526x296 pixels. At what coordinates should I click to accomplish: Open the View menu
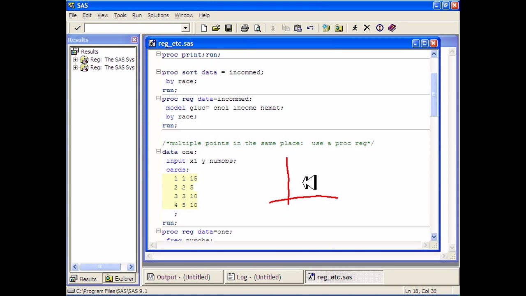coord(103,15)
